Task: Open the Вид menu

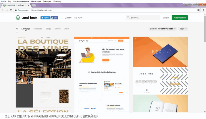Action: click(9, 1)
